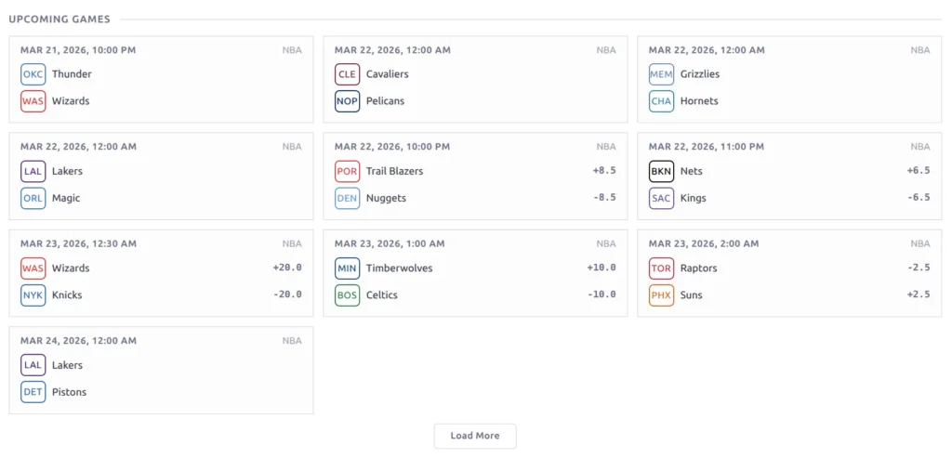This screenshot has width=952, height=471.
Task: Select the Kings team name
Action: 694,198
